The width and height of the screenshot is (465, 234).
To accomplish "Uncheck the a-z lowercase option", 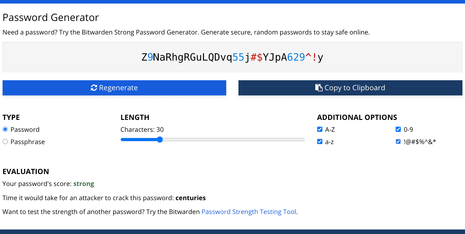I will tap(319, 141).
